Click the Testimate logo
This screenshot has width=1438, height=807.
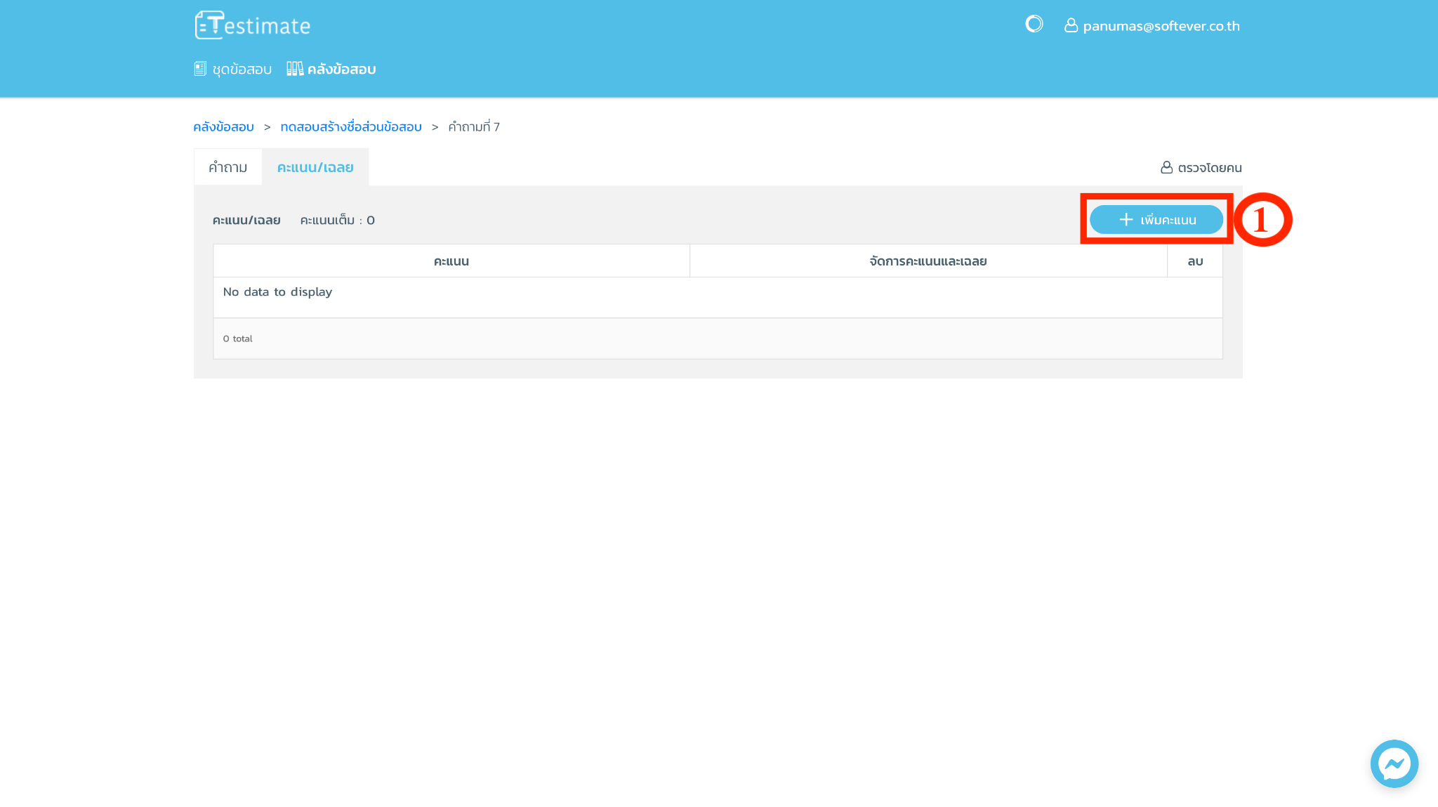tap(252, 25)
